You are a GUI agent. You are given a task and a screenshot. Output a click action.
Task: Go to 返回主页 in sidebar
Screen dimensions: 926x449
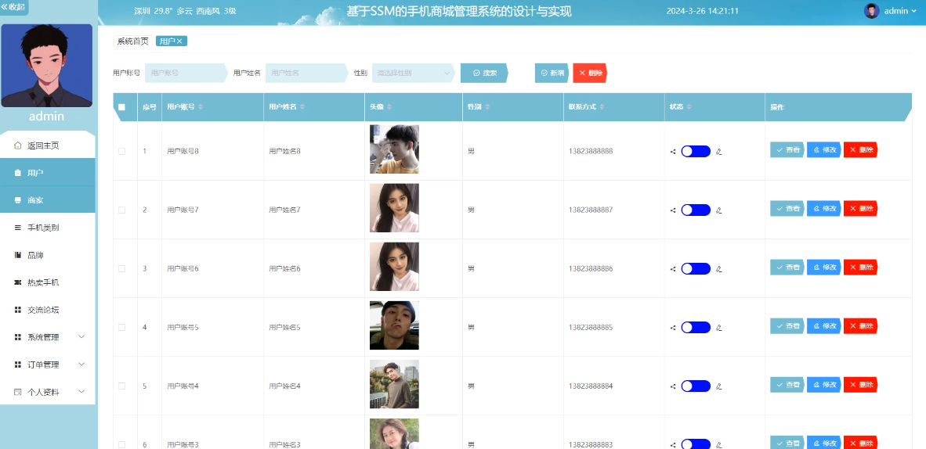click(x=47, y=145)
